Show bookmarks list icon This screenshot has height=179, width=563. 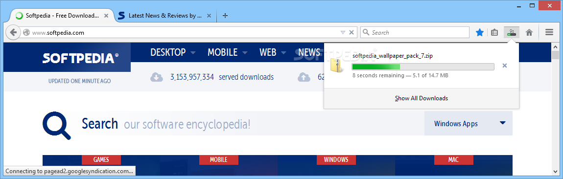click(x=494, y=33)
